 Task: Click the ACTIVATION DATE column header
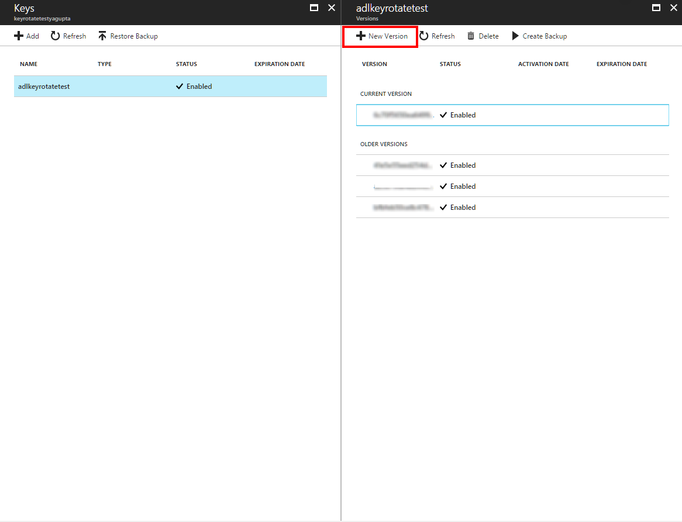tap(543, 64)
